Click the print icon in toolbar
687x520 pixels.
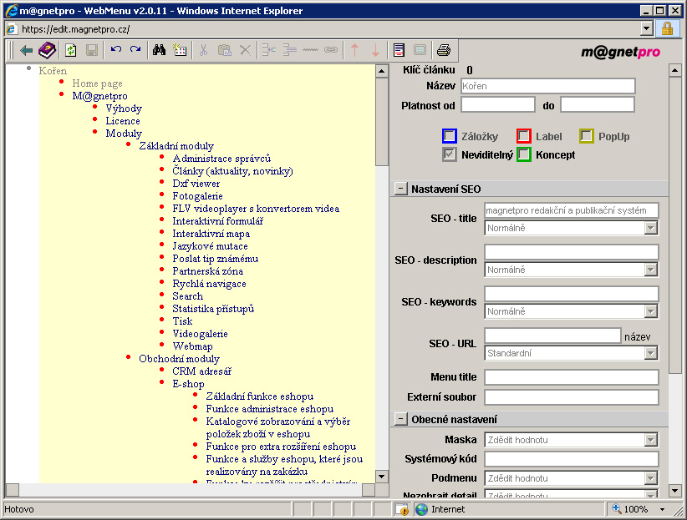(444, 50)
